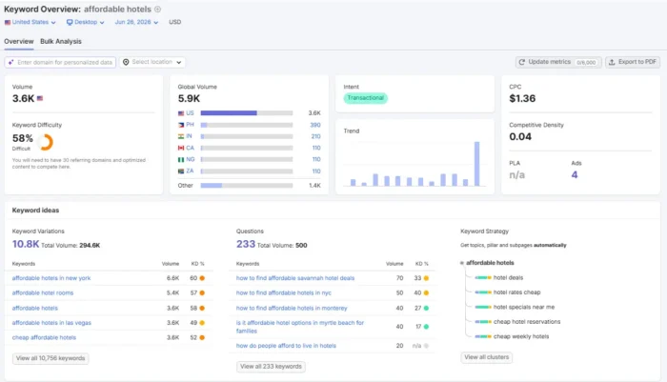Click the Update metrics button
Image resolution: width=667 pixels, height=382 pixels.
558,62
